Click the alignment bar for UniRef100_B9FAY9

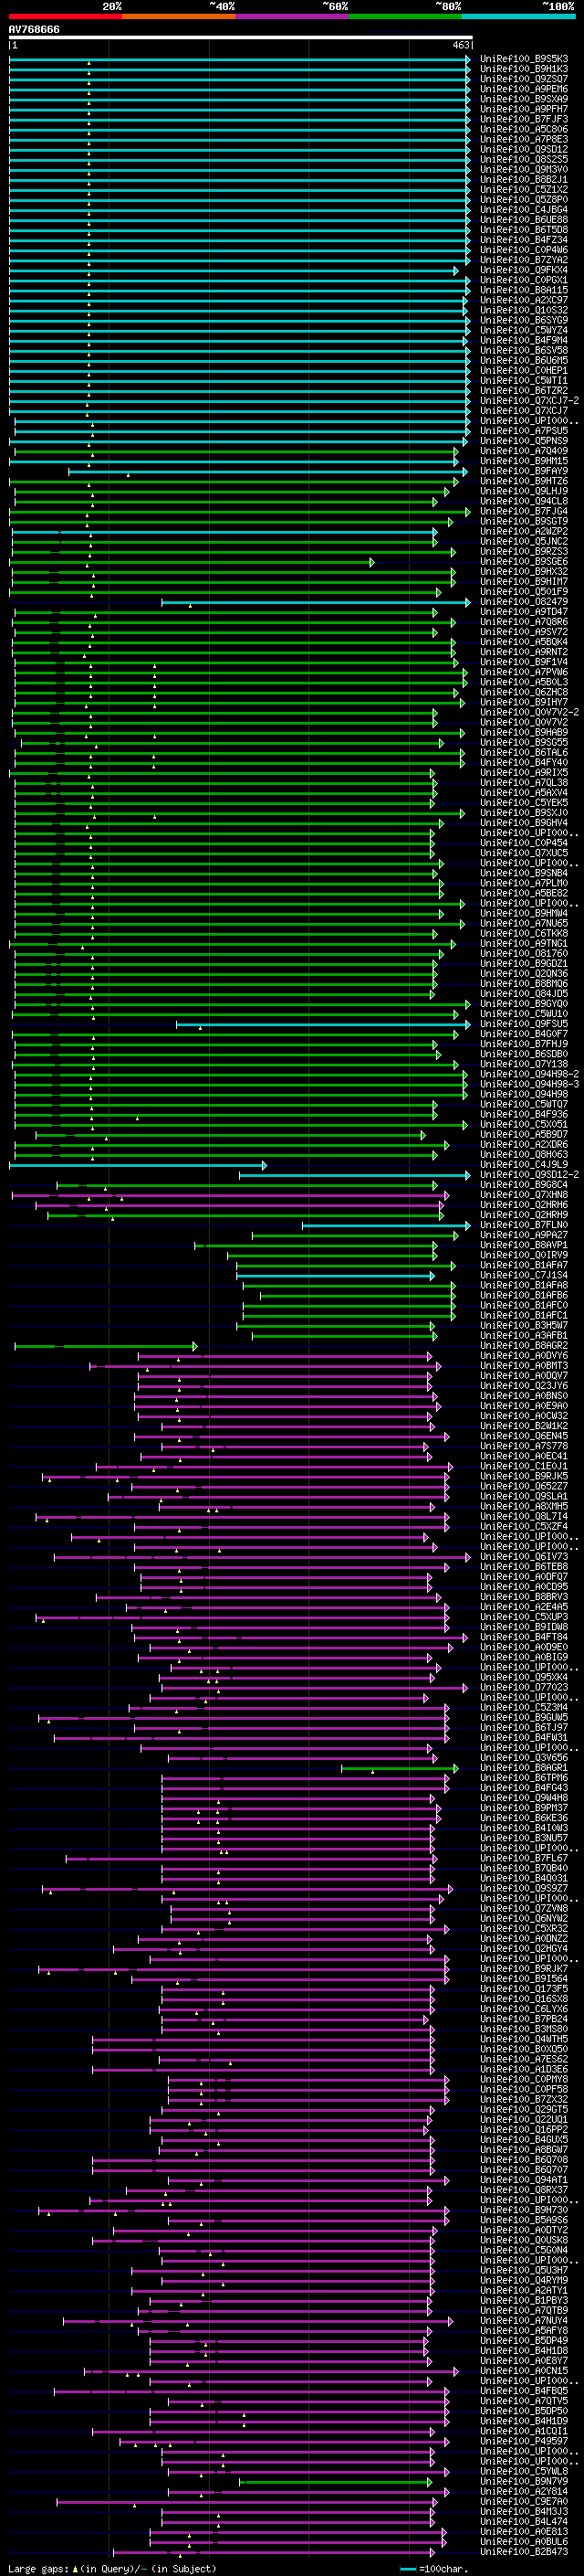(268, 471)
